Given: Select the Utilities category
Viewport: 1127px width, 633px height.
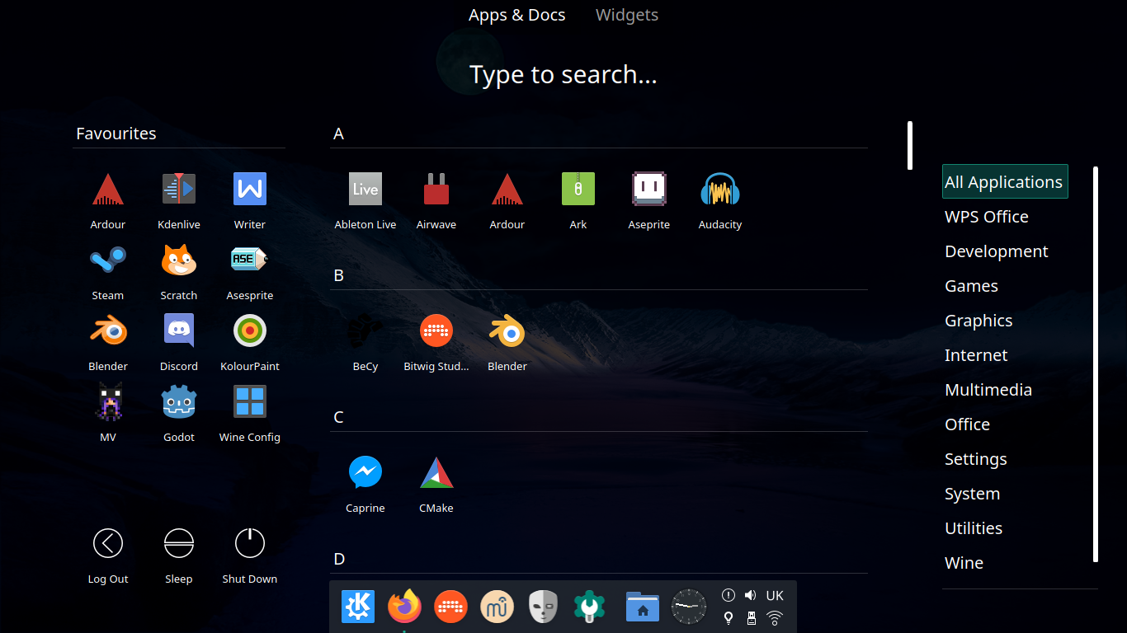Looking at the screenshot, I should coord(974,528).
